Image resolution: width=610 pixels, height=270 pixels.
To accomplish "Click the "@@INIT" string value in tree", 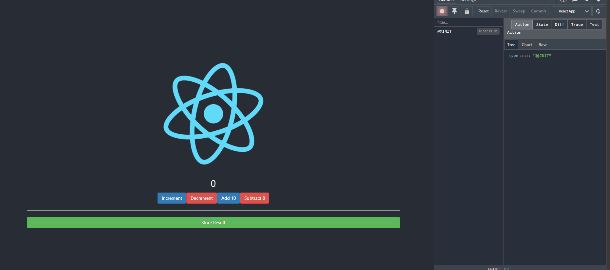I will (x=542, y=56).
